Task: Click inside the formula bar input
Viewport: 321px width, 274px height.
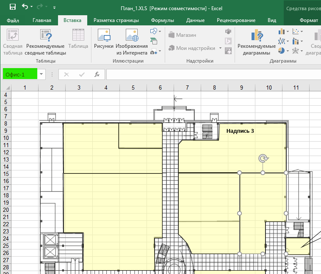Action: (x=212, y=74)
